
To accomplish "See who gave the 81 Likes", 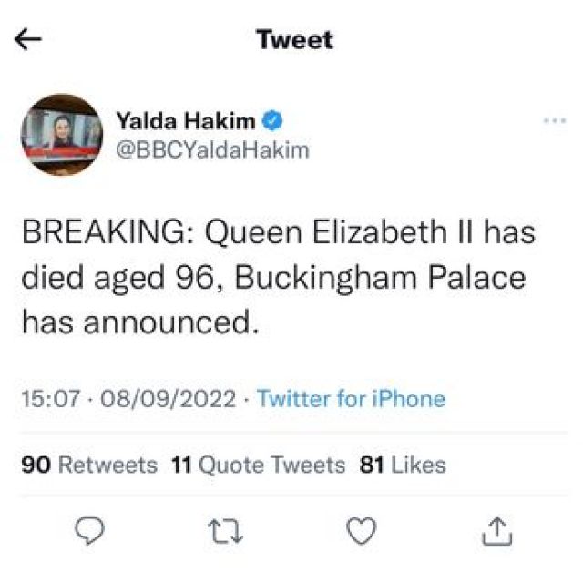I will click(403, 465).
